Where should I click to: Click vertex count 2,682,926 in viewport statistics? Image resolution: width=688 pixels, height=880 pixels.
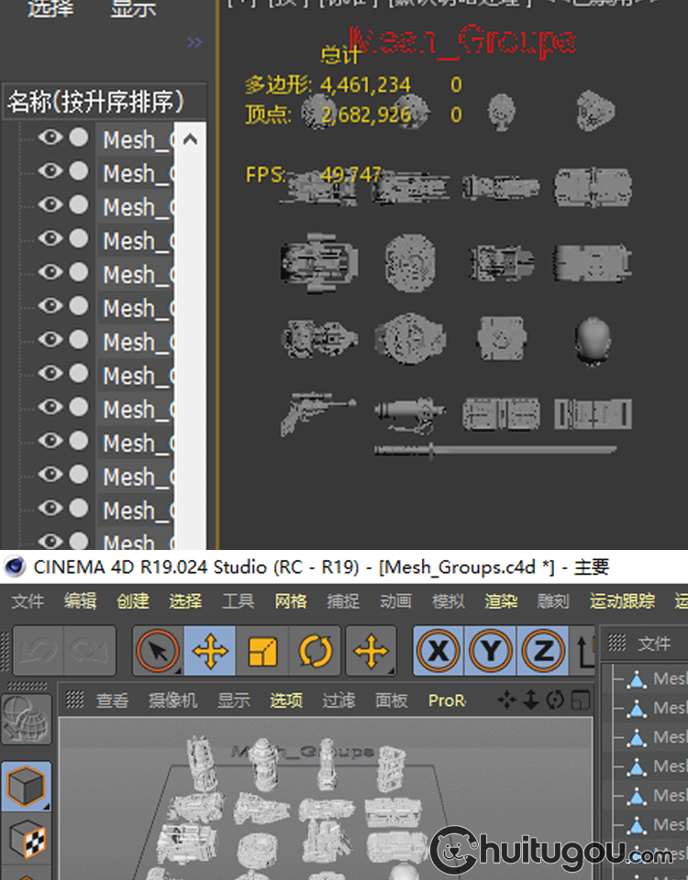366,115
